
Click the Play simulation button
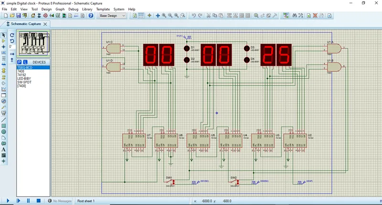[x=8, y=201]
